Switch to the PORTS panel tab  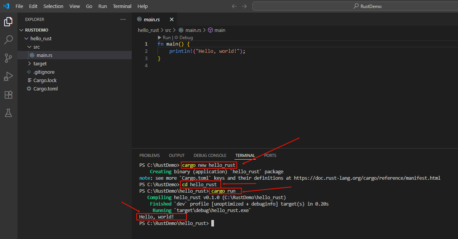[270, 155]
